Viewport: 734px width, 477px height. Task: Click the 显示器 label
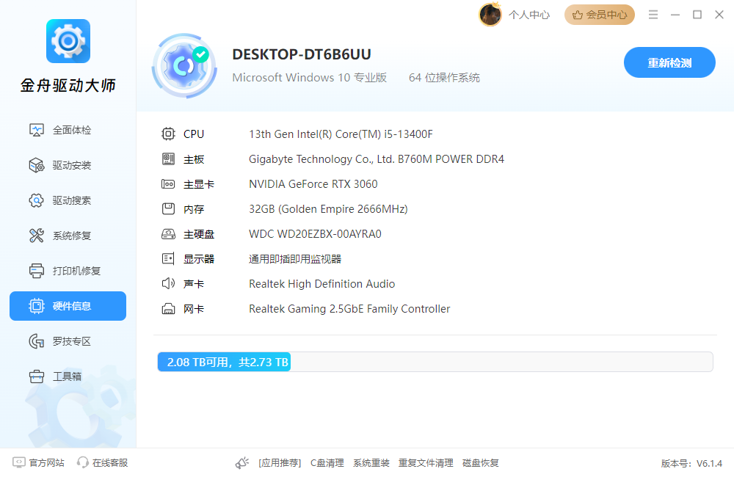(x=199, y=259)
